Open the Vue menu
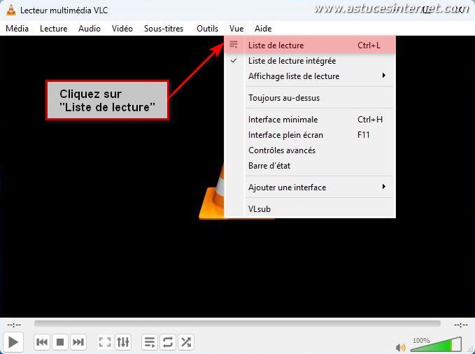The image size is (475, 354). 236,29
